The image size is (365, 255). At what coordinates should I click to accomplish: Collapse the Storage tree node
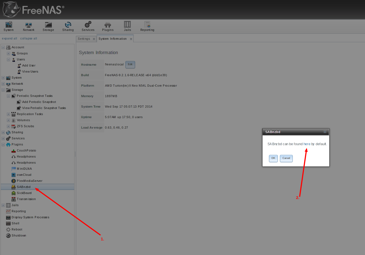click(x=3, y=90)
